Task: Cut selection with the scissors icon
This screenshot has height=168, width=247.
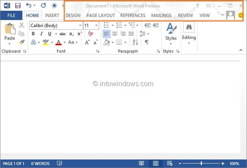Action: tap(21, 25)
